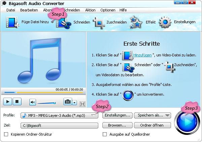The width and height of the screenshot is (202, 142).
Task: Enable Kopieren Ordner-Struktur checkbox
Action: tap(6, 134)
